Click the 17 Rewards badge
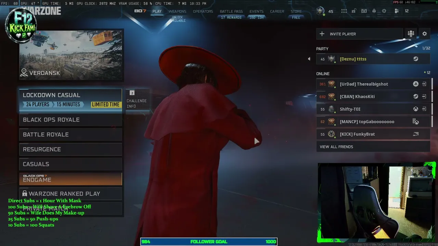Image resolution: width=438 pixels, height=246 pixels. coord(231,17)
